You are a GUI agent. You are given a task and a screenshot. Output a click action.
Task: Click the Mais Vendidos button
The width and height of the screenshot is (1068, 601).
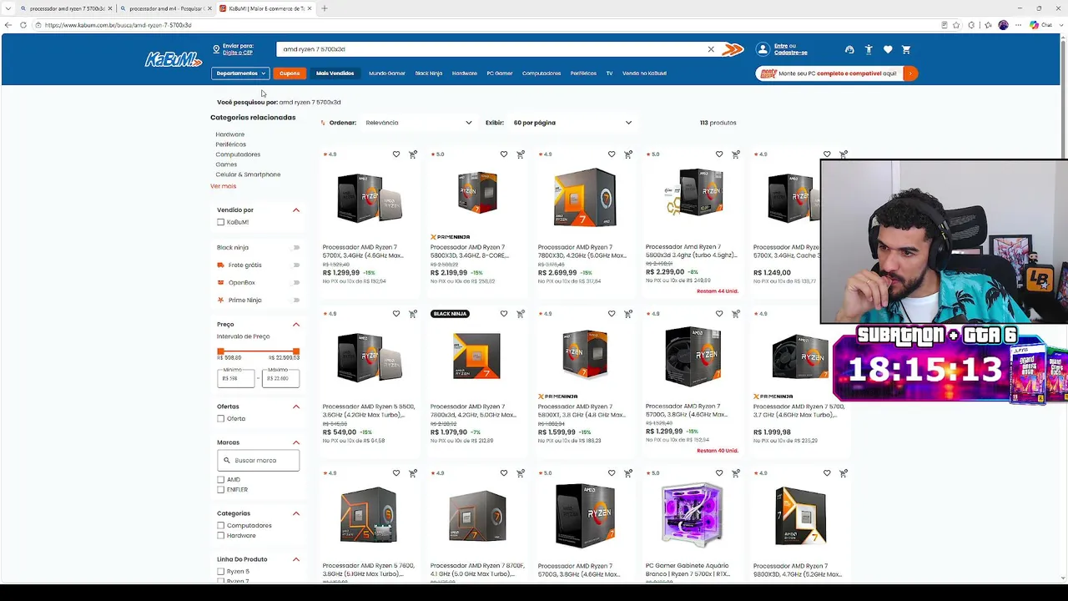click(x=335, y=73)
